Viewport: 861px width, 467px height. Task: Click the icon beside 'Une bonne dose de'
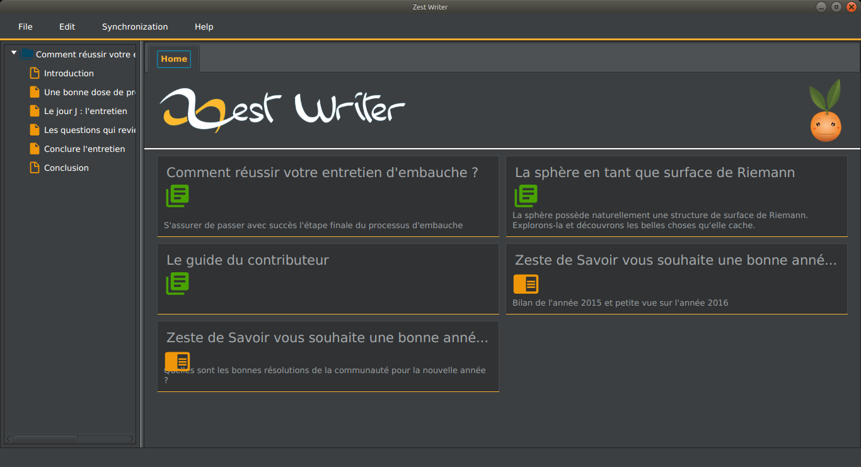coord(35,92)
